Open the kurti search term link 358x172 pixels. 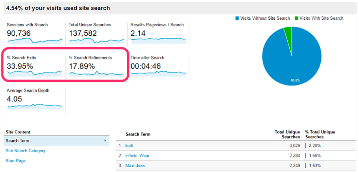coord(130,145)
